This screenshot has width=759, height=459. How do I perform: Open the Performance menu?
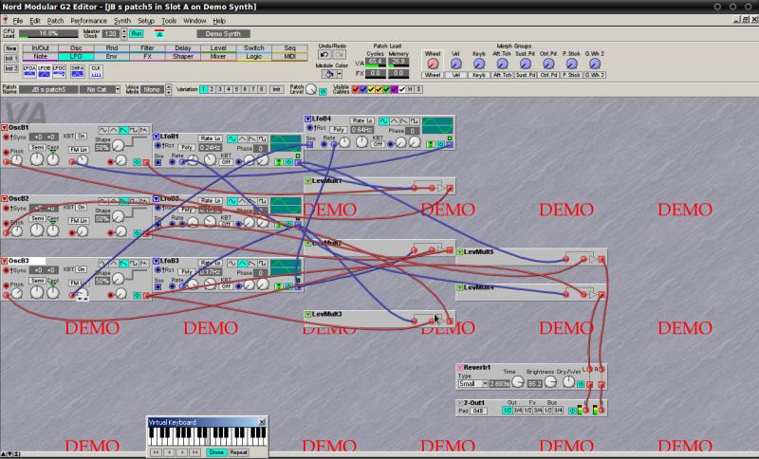[x=88, y=21]
